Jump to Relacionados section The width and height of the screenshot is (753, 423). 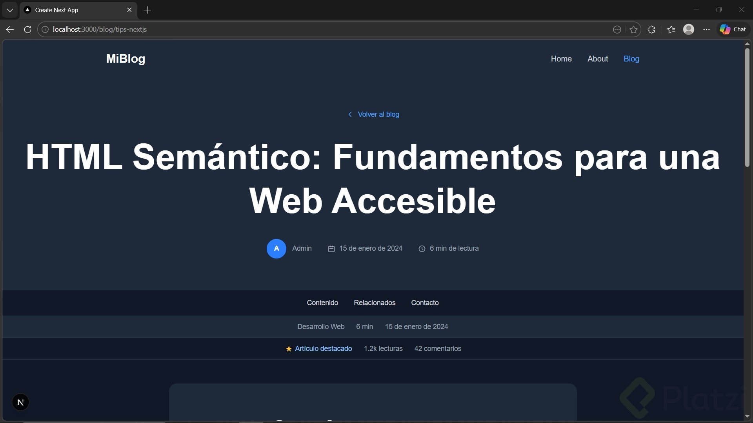(374, 303)
